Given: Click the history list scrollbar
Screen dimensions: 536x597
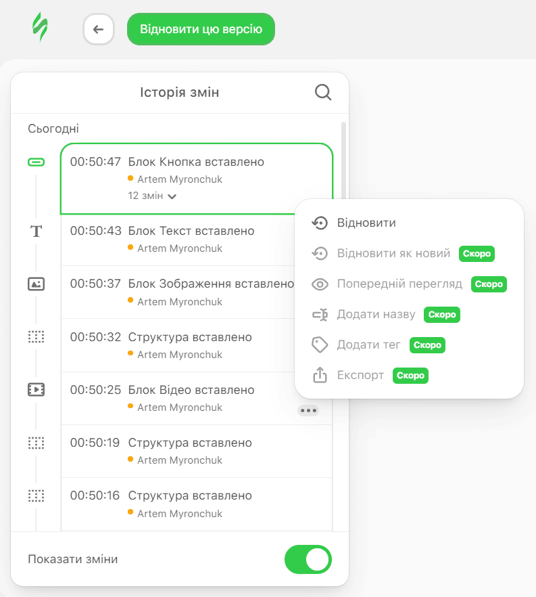Looking at the screenshot, I should pyautogui.click(x=343, y=156).
